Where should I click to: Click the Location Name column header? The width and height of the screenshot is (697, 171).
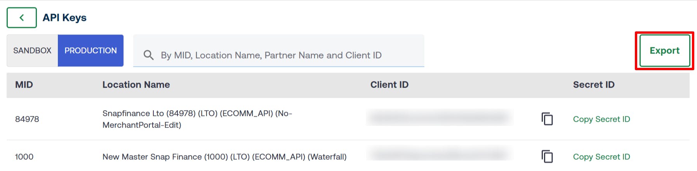tap(136, 85)
